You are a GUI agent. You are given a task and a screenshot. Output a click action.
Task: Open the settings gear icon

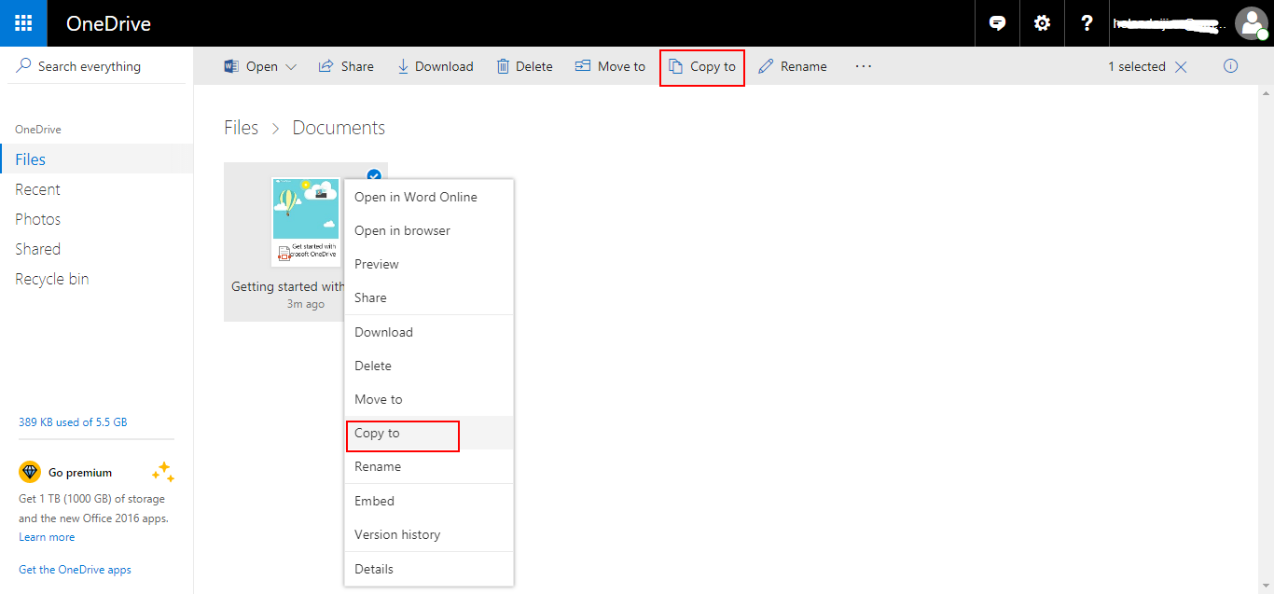[x=1042, y=23]
